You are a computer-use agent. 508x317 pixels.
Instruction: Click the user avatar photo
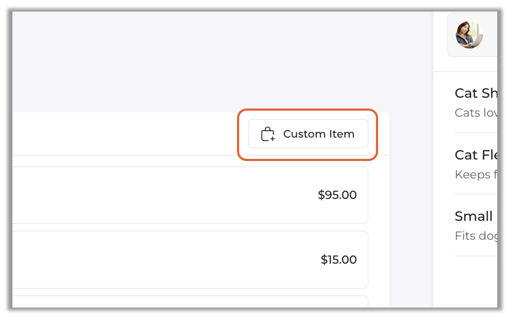point(470,35)
